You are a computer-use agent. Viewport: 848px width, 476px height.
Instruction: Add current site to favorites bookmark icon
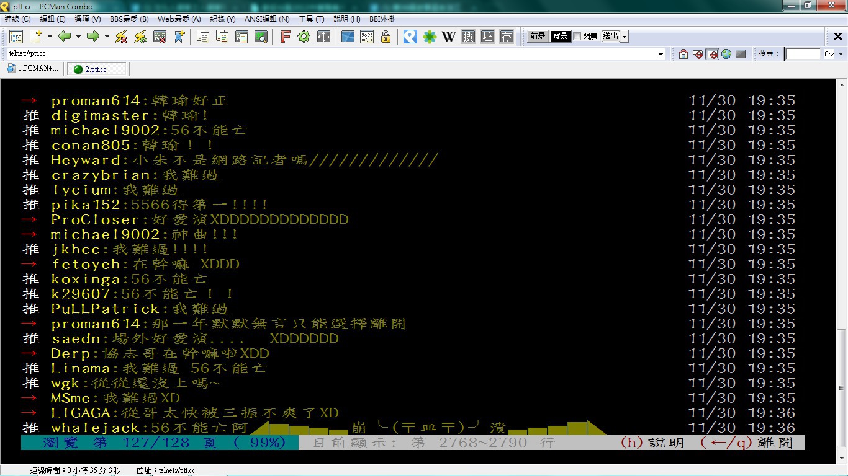point(179,37)
